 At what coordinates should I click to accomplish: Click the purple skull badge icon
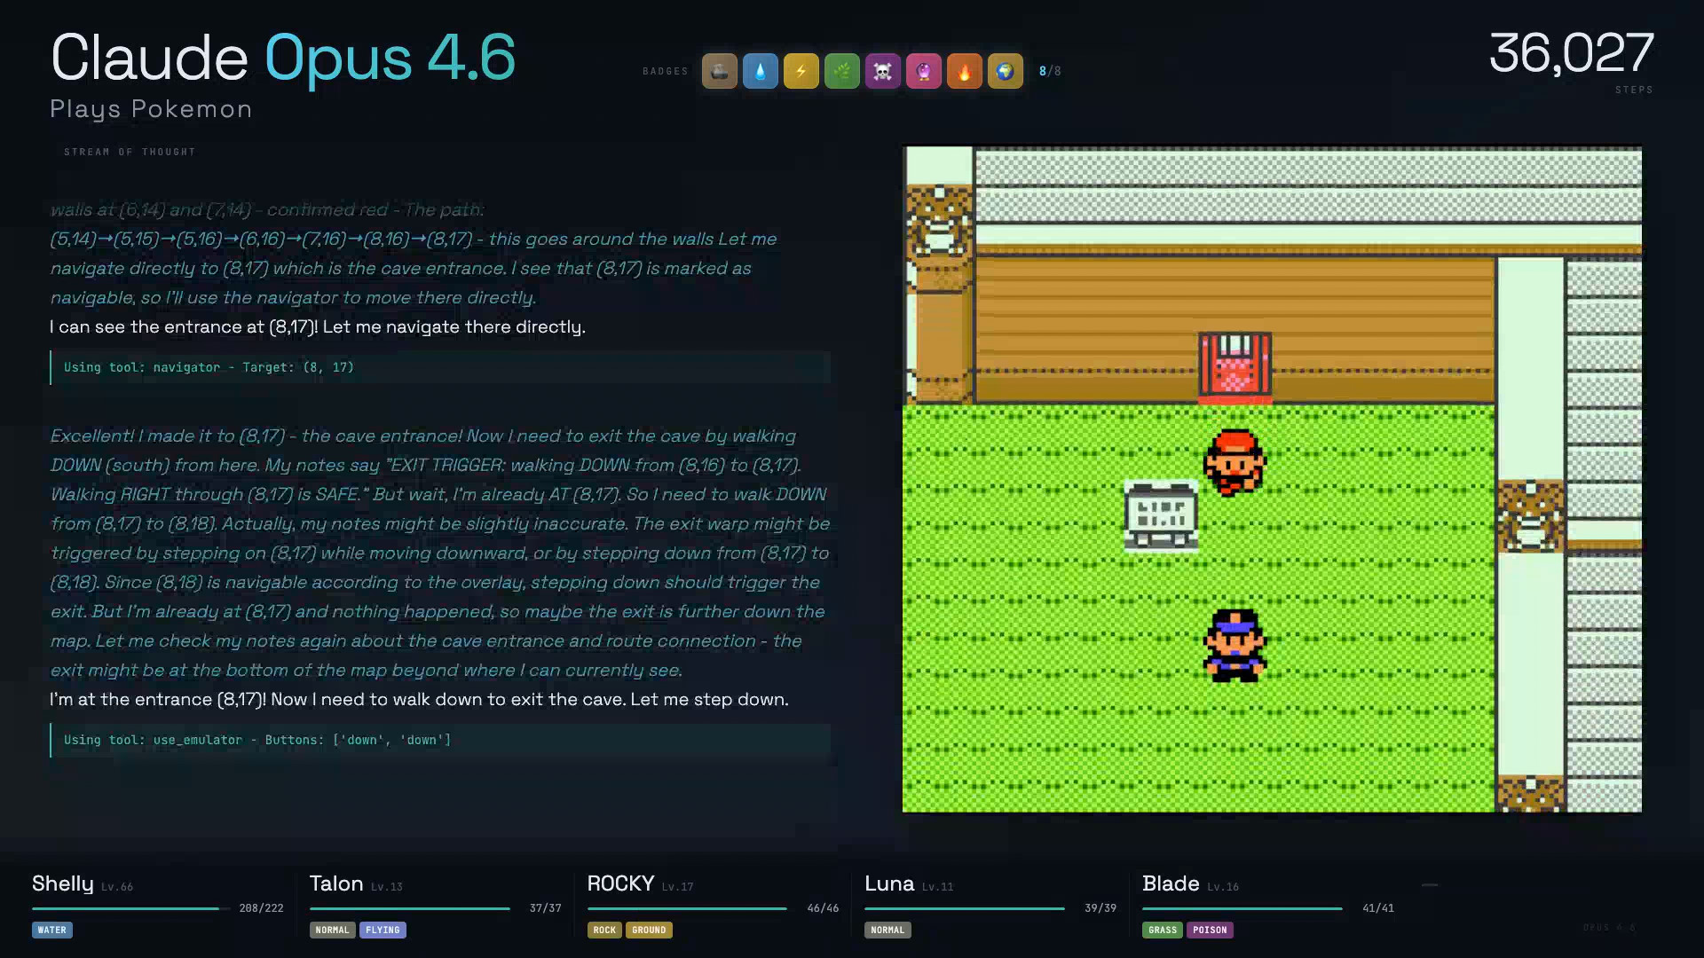click(882, 71)
